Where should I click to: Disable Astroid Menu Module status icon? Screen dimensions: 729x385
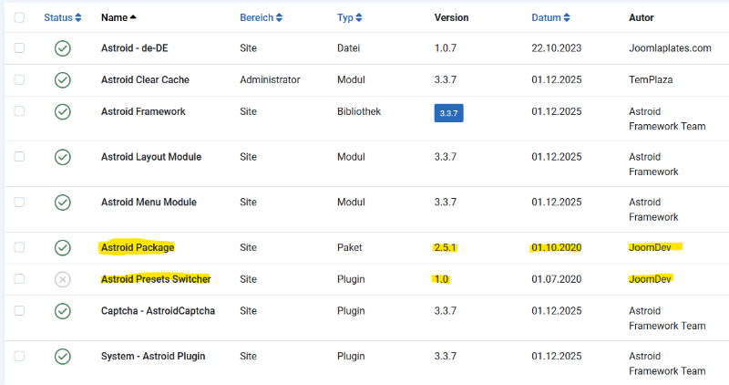click(62, 202)
